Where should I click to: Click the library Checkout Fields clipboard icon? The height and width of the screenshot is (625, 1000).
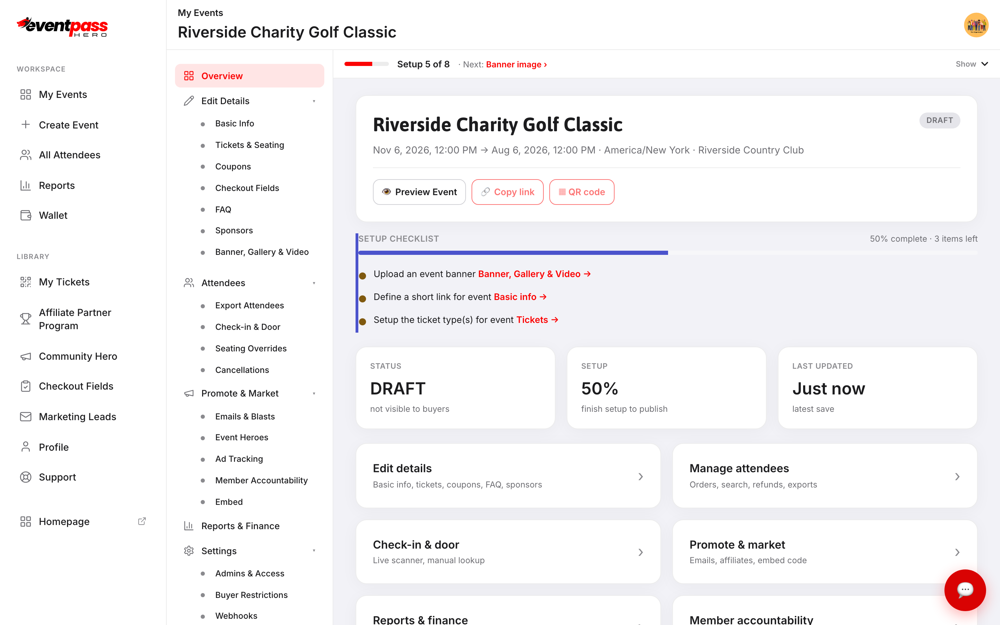coord(26,386)
